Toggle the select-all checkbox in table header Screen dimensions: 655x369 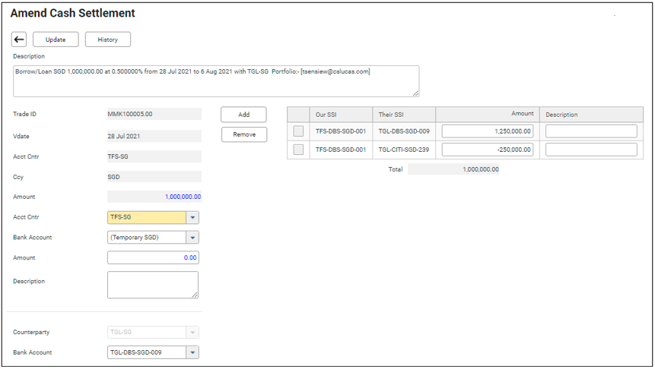[298, 115]
